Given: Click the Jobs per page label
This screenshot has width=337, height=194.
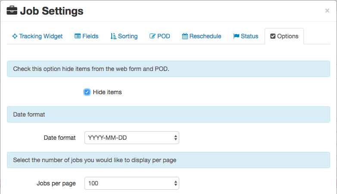Looking at the screenshot, I should [56, 183].
